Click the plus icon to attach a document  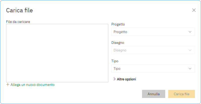pos(8,85)
